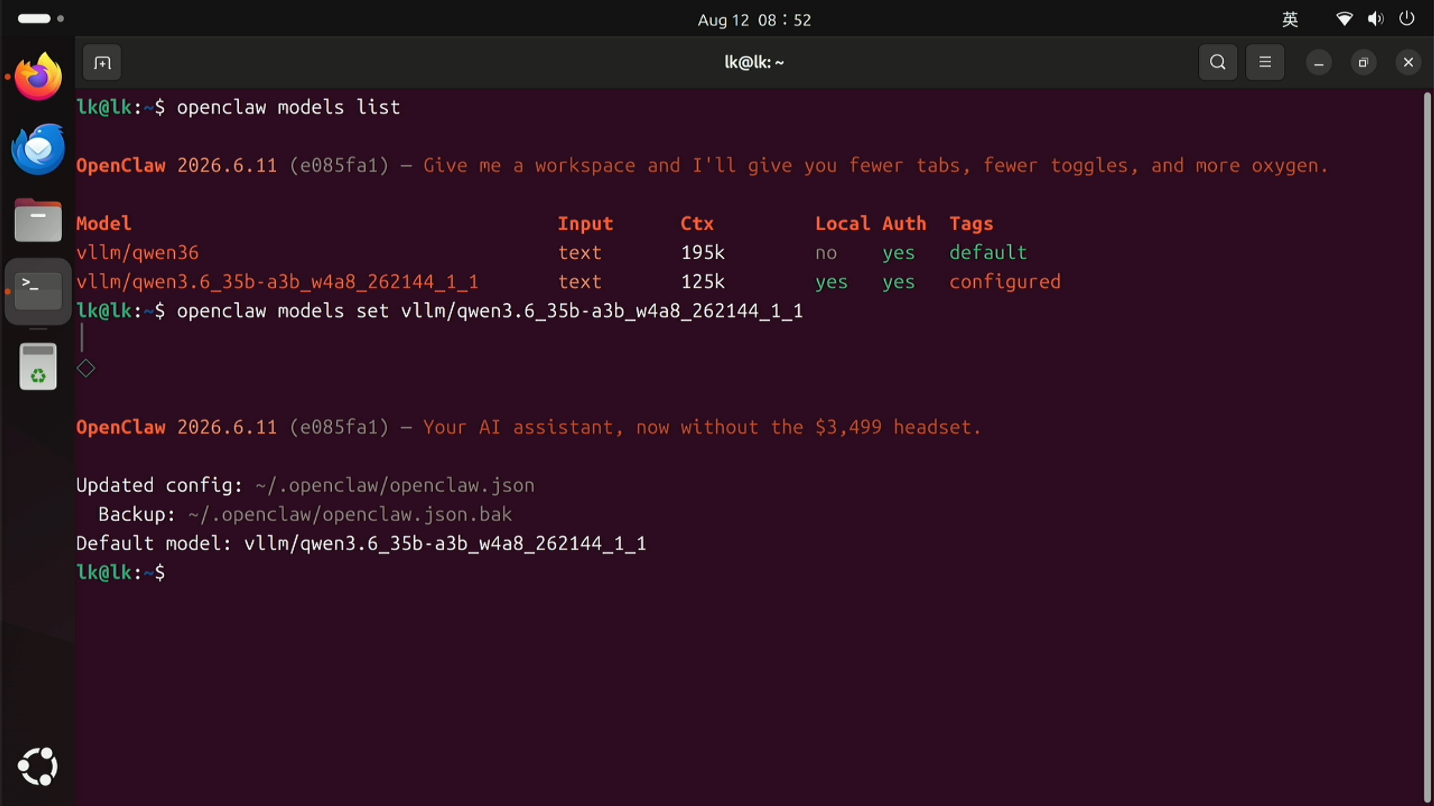The width and height of the screenshot is (1434, 806).
Task: Switch input method via 英 indicator
Action: (x=1290, y=19)
